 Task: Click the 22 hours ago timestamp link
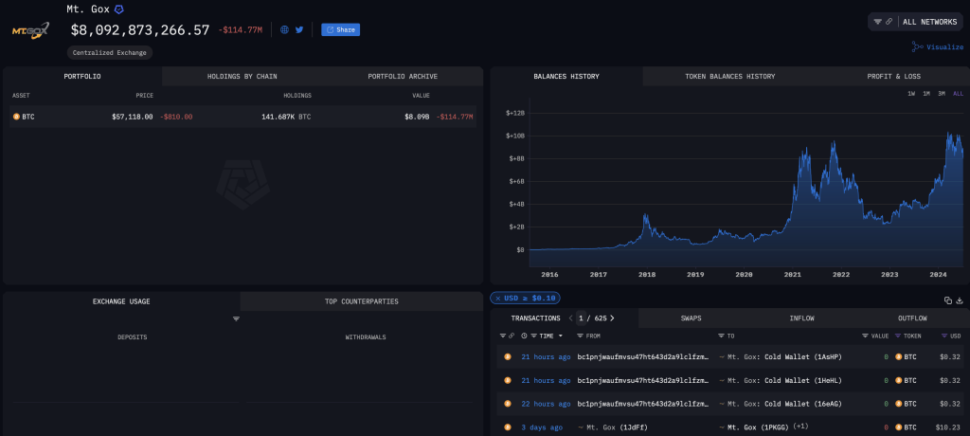[x=546, y=404]
